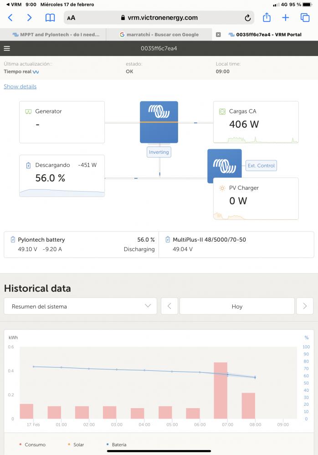Close the VRM Portal tab
The image size is (318, 455).
[218, 35]
